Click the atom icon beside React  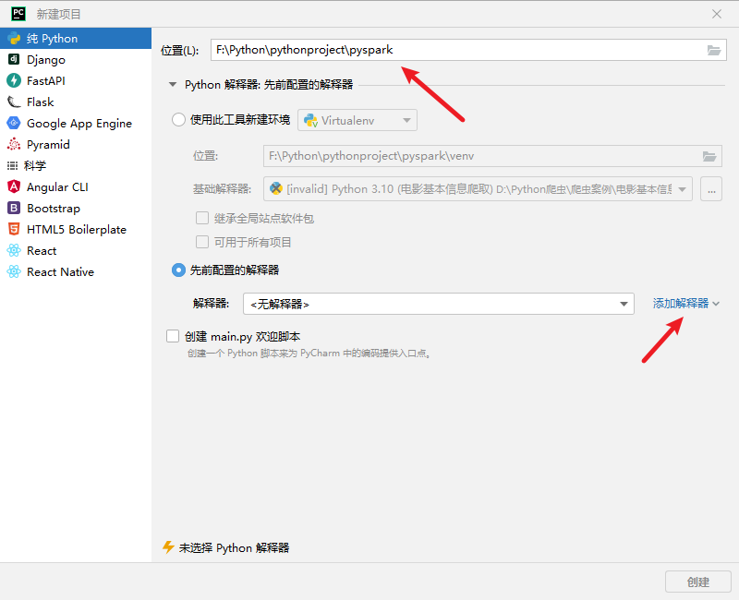pos(14,250)
